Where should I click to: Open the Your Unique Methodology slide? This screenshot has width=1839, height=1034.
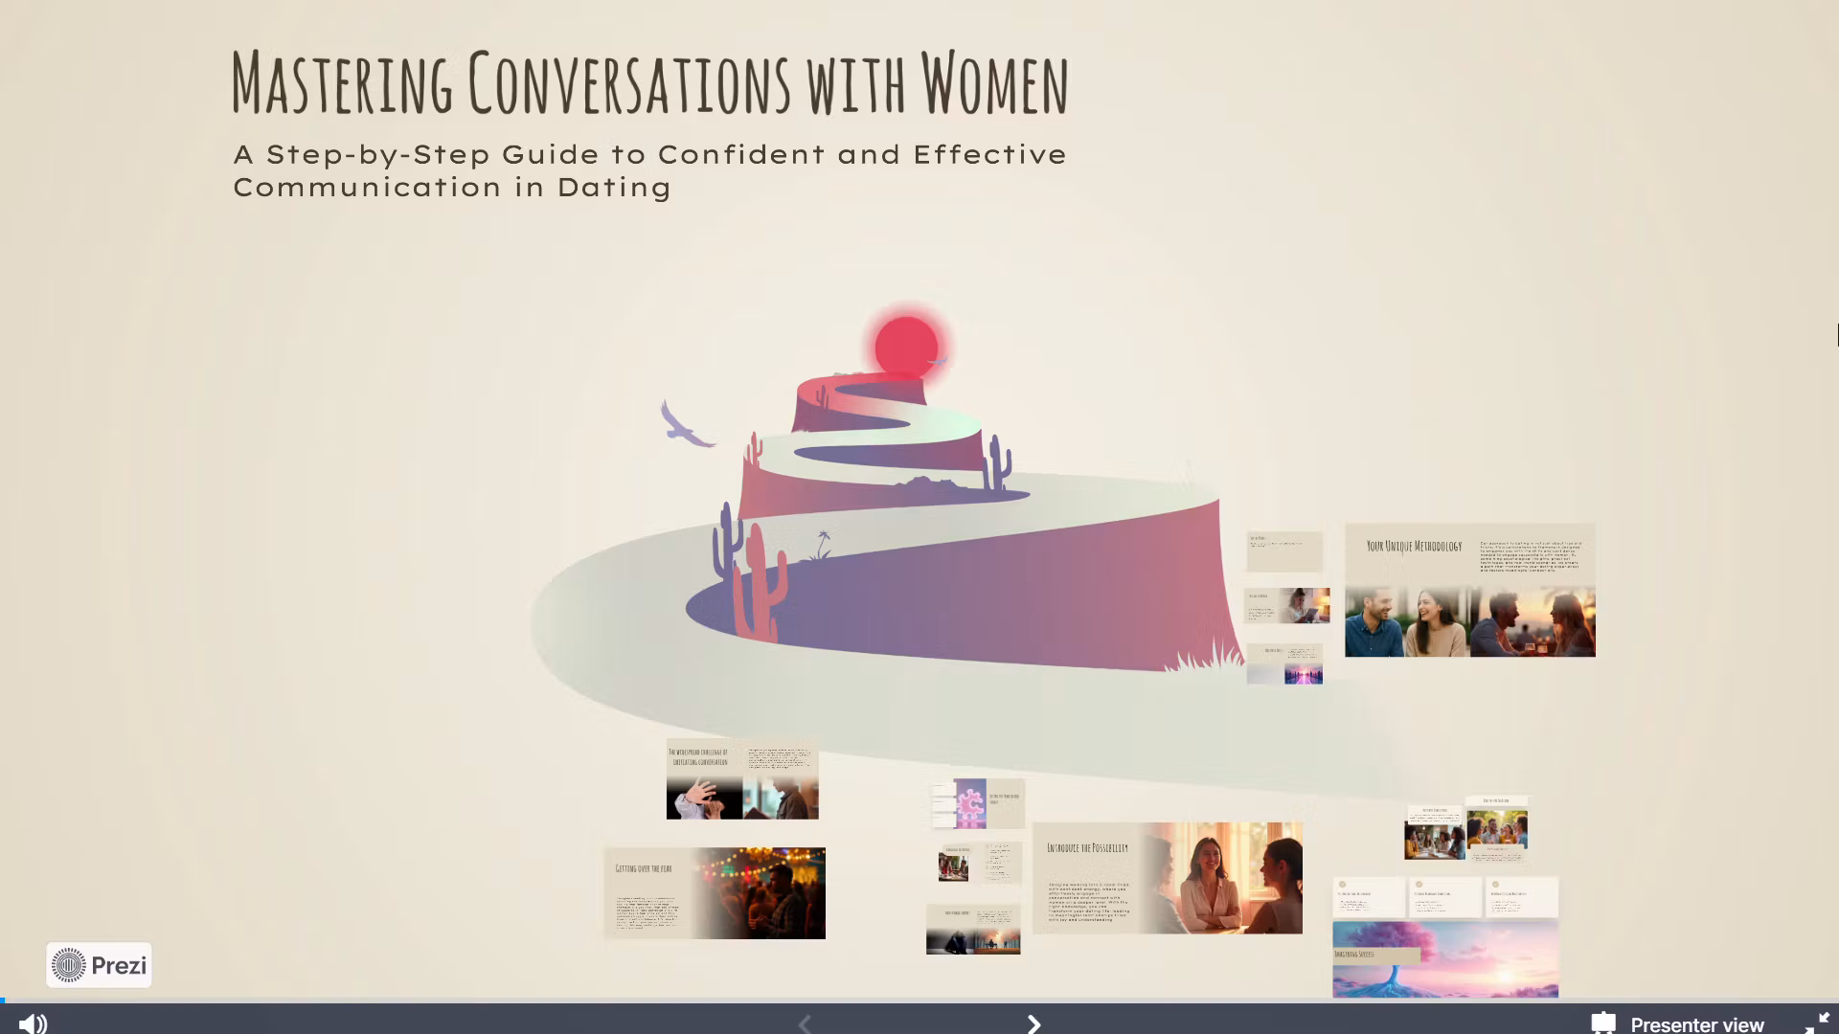[1470, 590]
